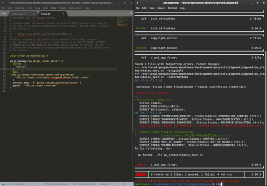Open the GN syntax selector in the status bar
This screenshot has height=186, width=267.
click(123, 184)
